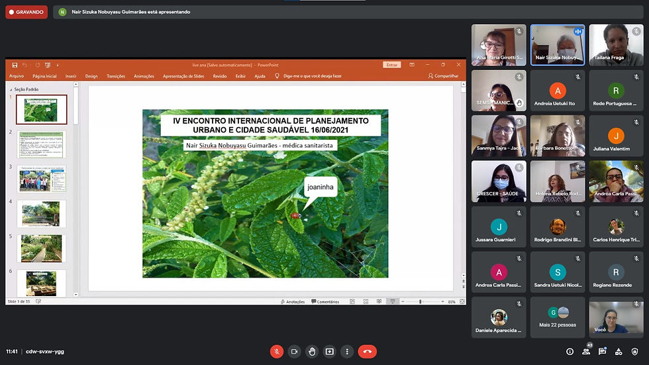Screen dimensions: 649x365
Task: Open host controls shield icon
Action: tap(634, 351)
